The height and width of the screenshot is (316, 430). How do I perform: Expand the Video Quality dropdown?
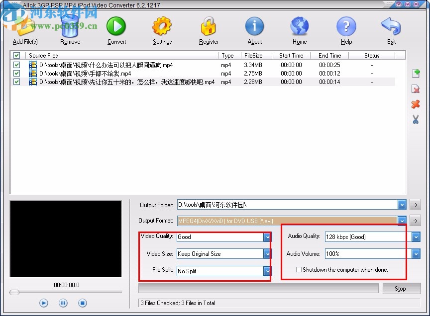[268, 237]
